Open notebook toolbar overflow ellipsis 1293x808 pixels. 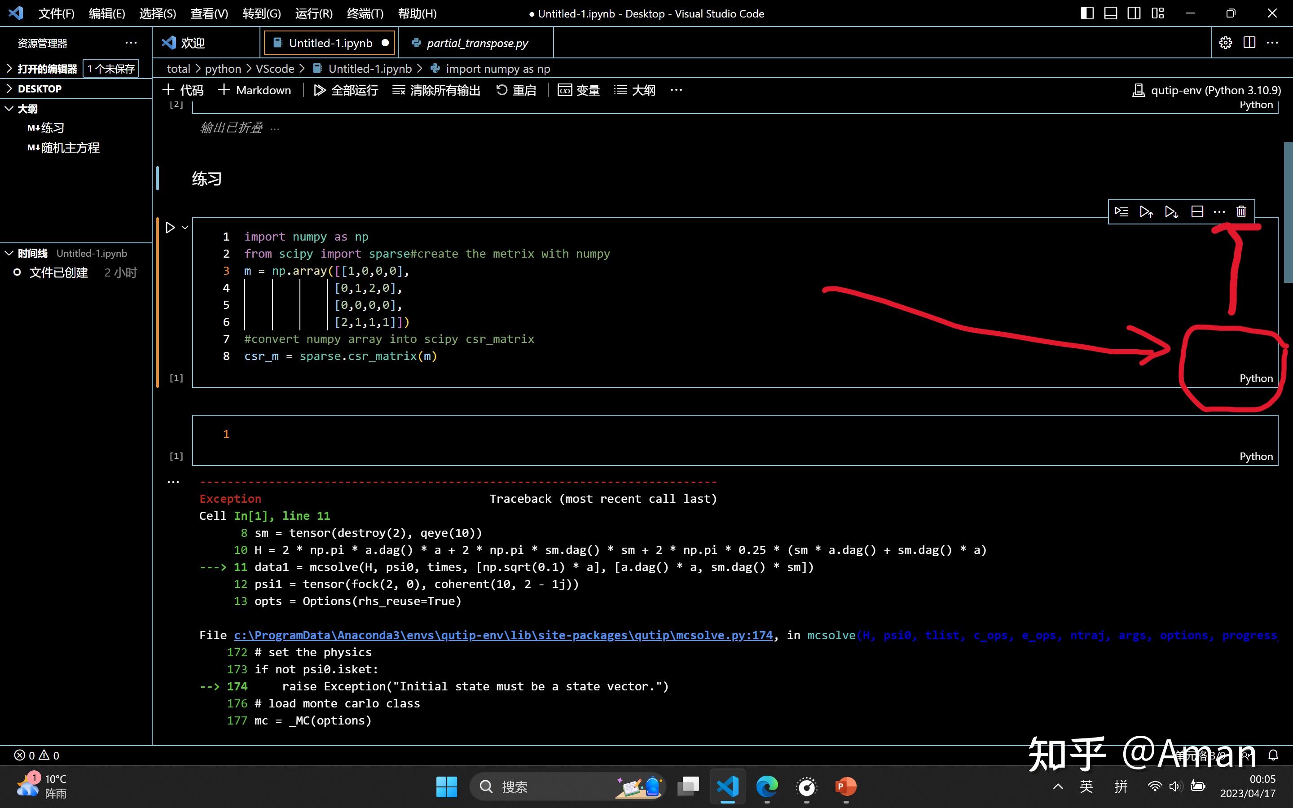coord(677,90)
